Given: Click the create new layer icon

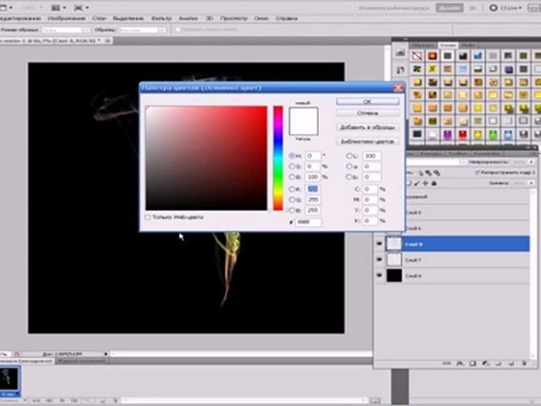Looking at the screenshot, I should pyautogui.click(x=511, y=363).
